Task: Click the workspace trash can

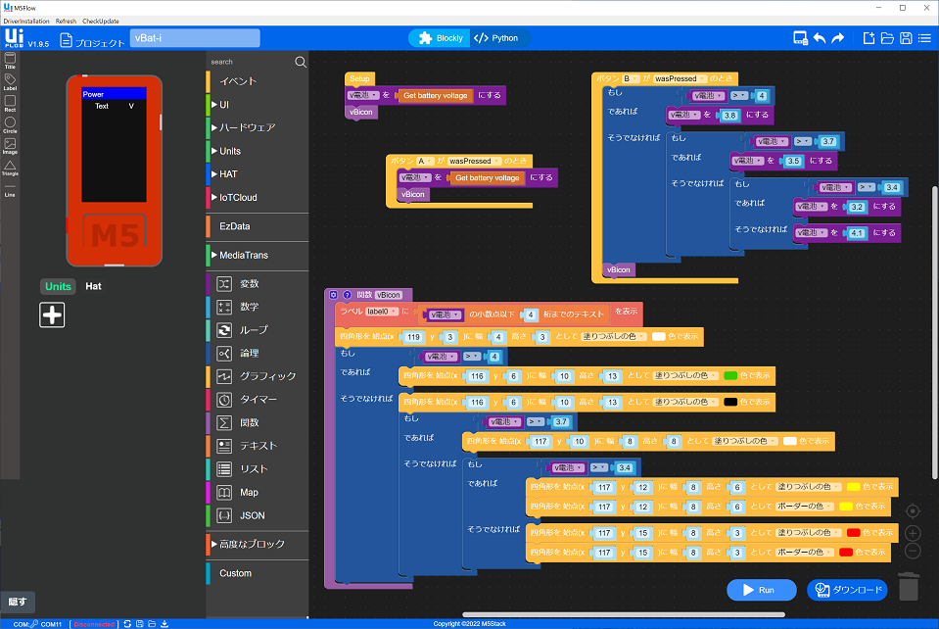Action: tap(909, 586)
